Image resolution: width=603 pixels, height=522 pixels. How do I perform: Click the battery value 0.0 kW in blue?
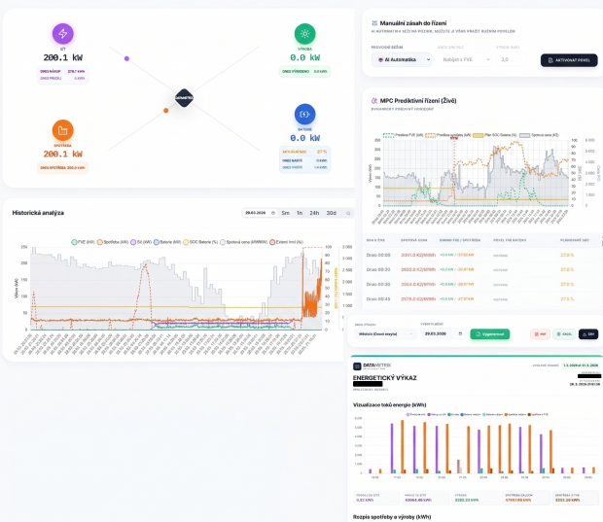[305, 138]
